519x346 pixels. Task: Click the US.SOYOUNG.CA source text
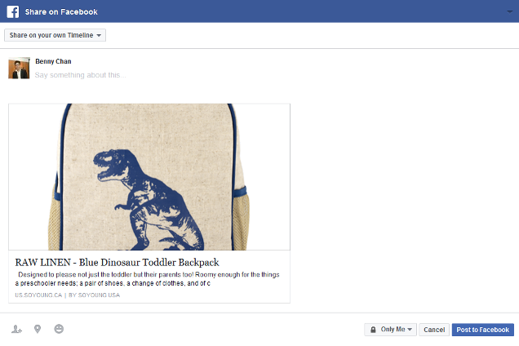(38, 295)
